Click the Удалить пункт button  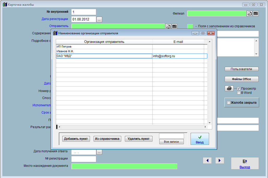[x=139, y=139]
